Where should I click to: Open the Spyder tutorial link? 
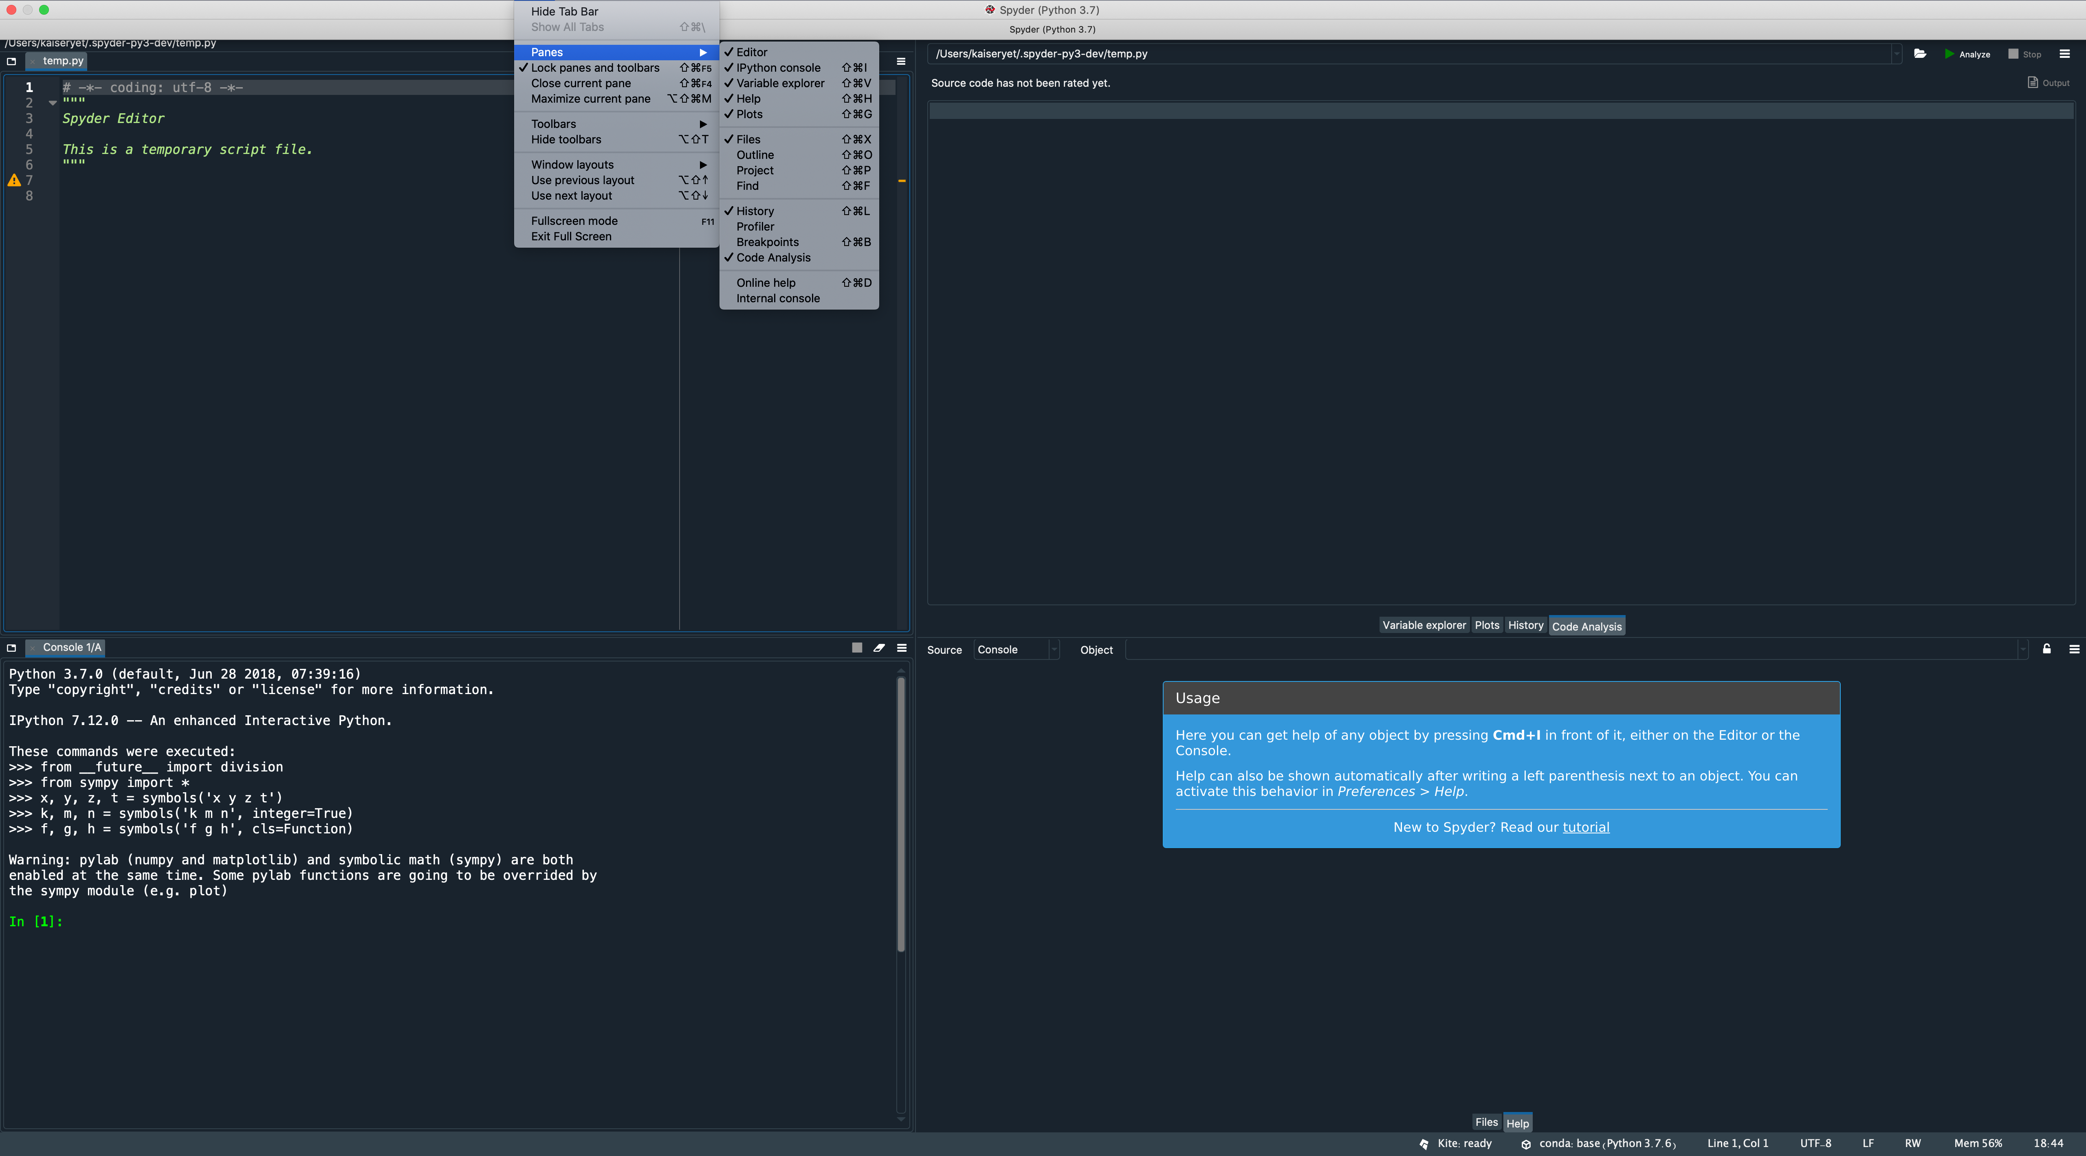click(1585, 827)
